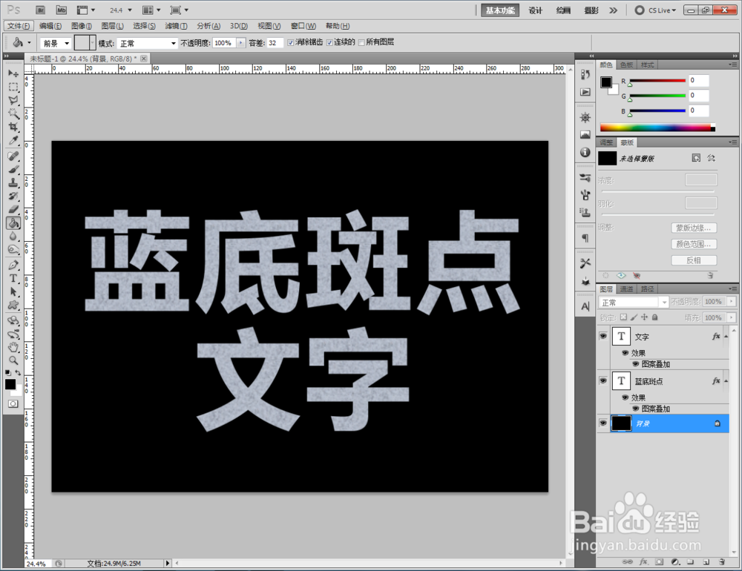Click the foreground color swatch in toolbox

click(10, 384)
